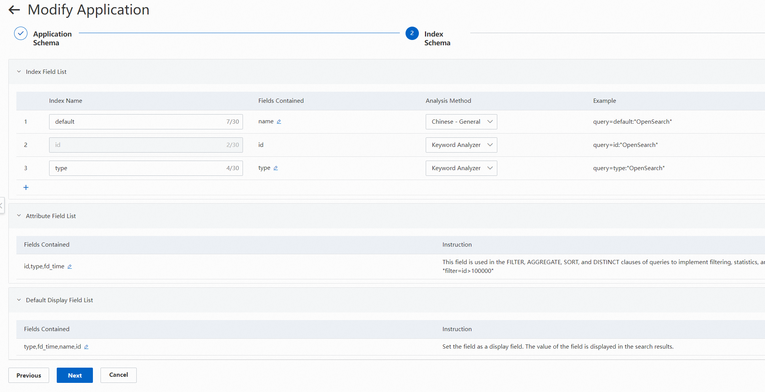Click the default index name field
The image size is (765, 392).
pyautogui.click(x=146, y=122)
